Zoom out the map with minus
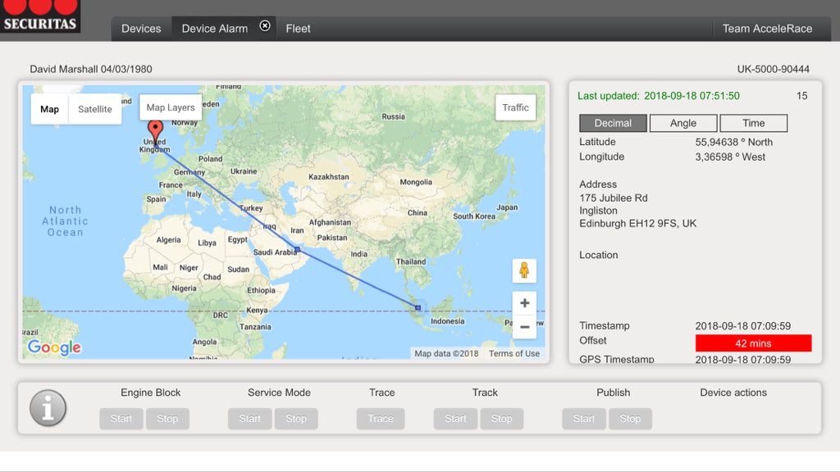 524,327
